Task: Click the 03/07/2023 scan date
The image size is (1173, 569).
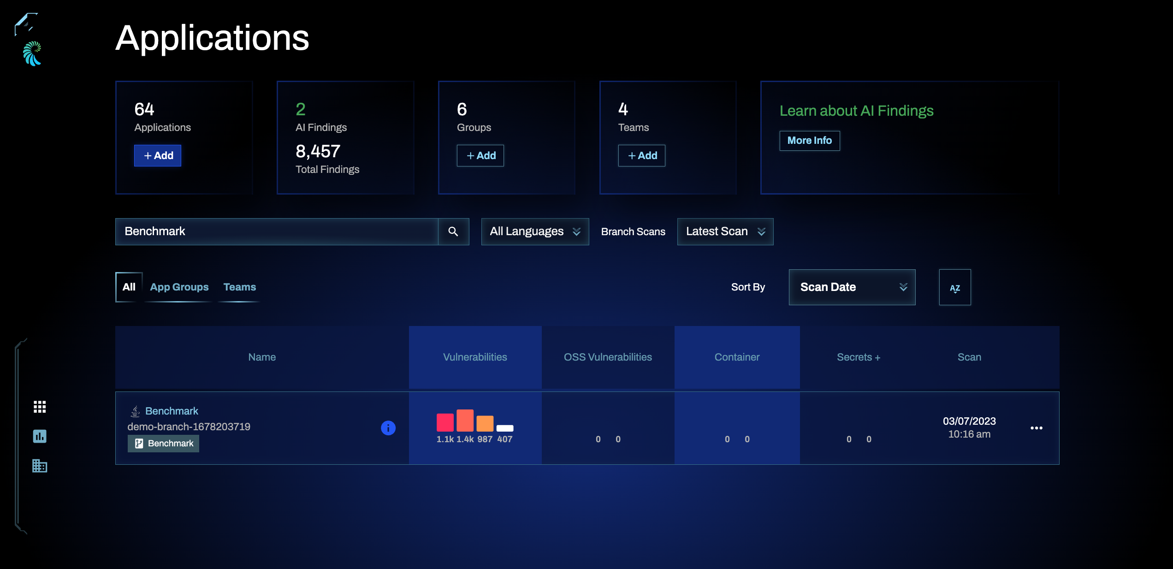Action: click(x=969, y=421)
